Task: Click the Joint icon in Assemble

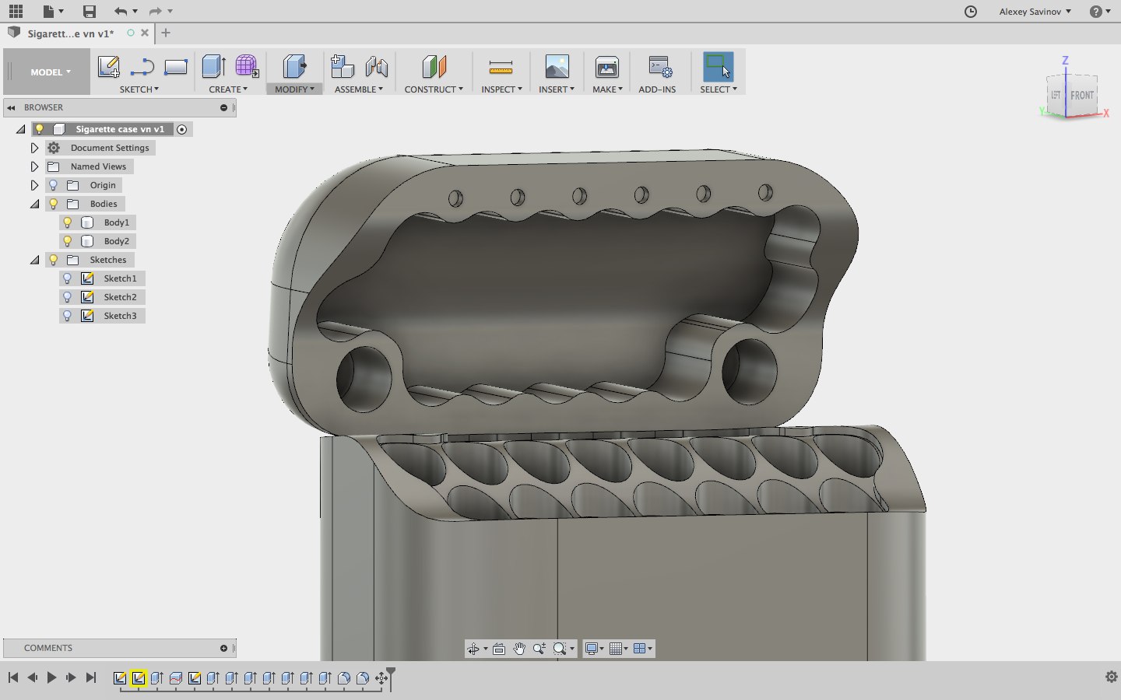Action: 377,67
